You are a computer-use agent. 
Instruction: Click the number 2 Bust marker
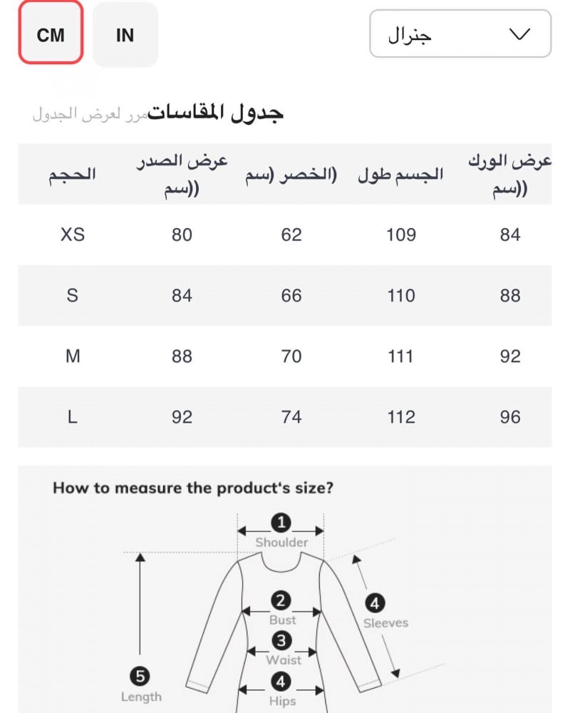(281, 600)
